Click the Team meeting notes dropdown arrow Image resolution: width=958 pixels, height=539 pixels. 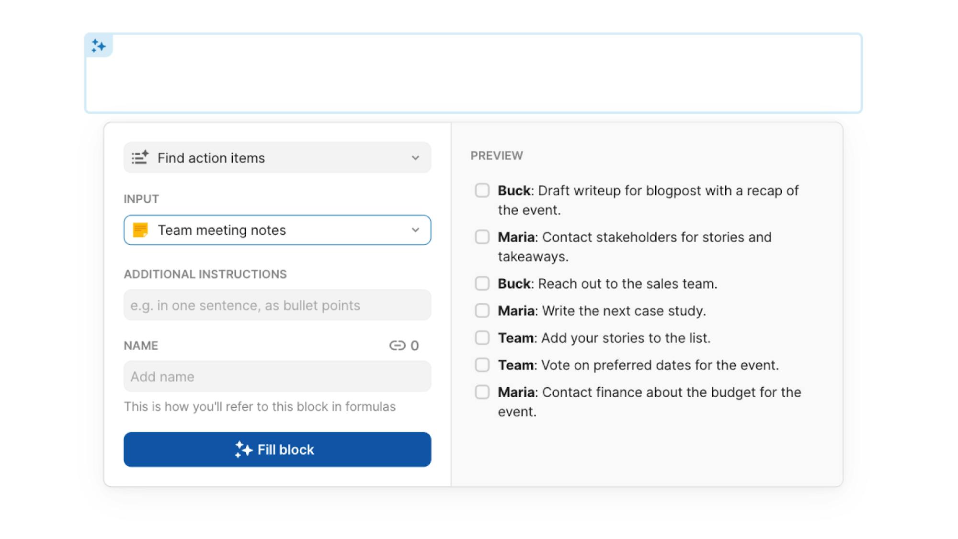415,230
